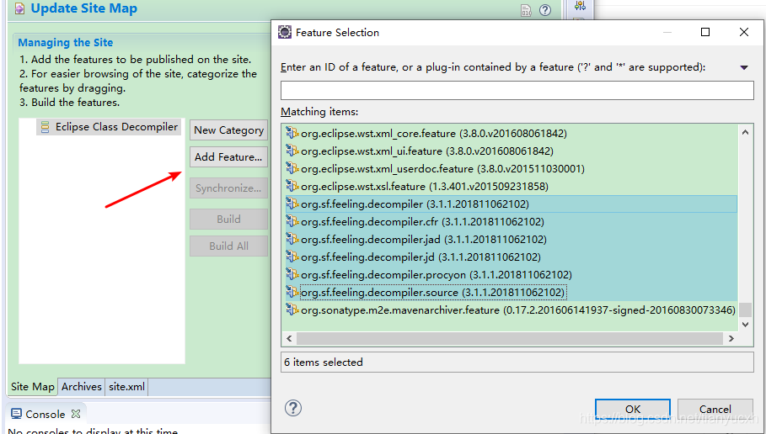766x434 pixels.
Task: Select the Eclipse Class Decompiler category
Action: [x=109, y=127]
